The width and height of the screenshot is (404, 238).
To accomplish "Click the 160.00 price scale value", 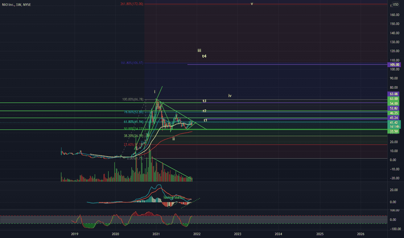I will (x=394, y=15).
